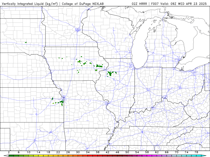Click the '02Z HRRR' model run label
Viewport: 210px width, 157px height.
(x=139, y=4)
